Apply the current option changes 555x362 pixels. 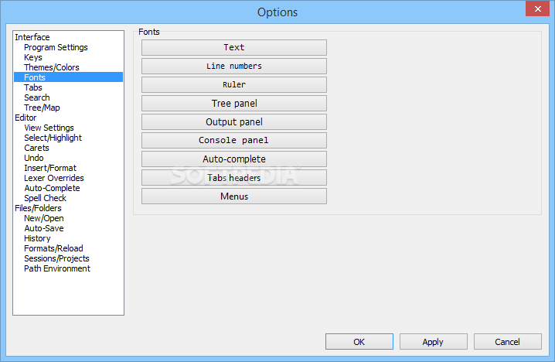[x=433, y=342]
